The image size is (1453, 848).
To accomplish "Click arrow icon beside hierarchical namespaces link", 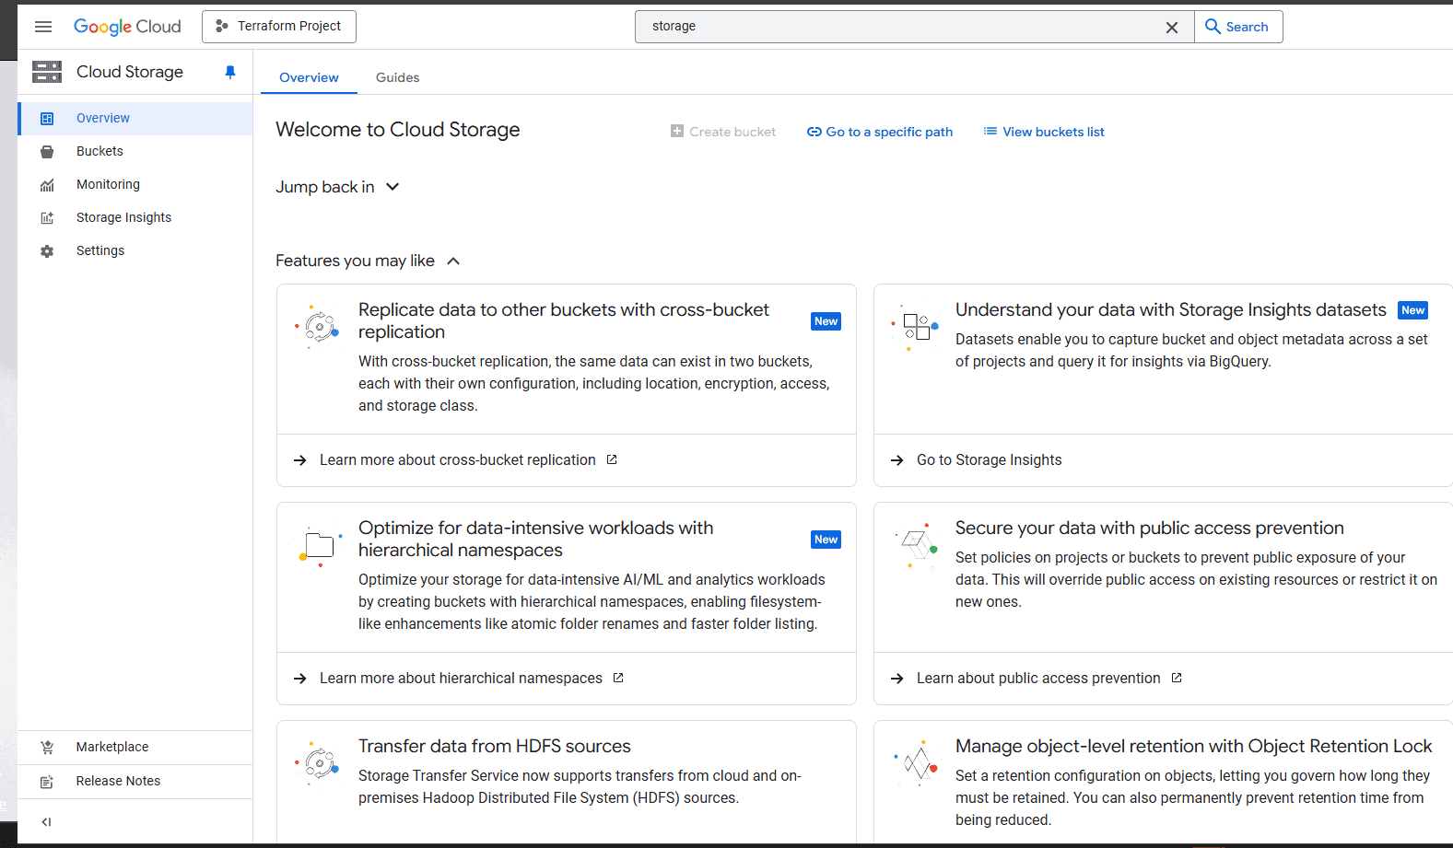I will click(x=299, y=679).
